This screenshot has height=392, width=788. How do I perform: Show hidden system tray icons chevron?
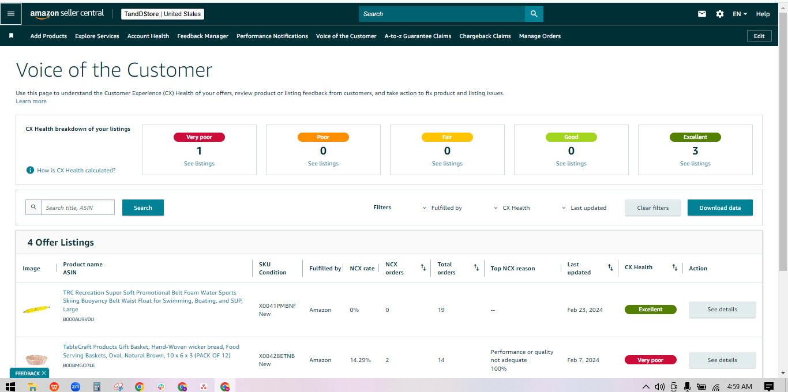(x=646, y=386)
